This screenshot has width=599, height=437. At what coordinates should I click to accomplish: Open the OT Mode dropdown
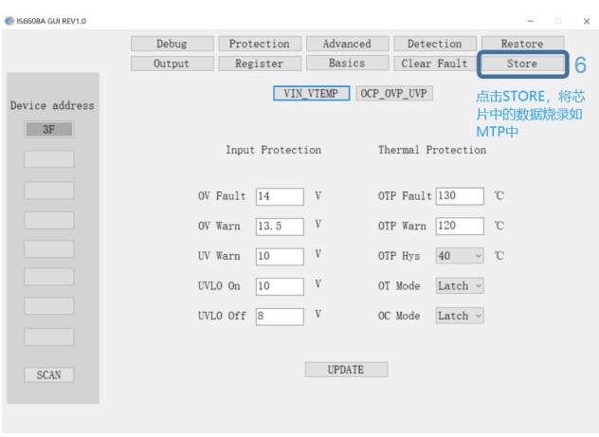pyautogui.click(x=460, y=285)
